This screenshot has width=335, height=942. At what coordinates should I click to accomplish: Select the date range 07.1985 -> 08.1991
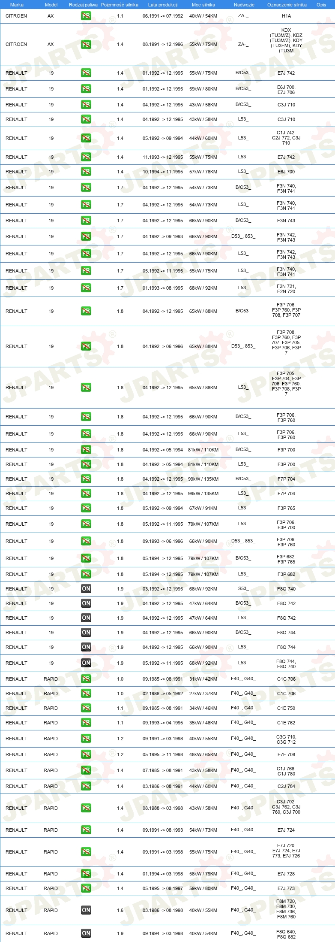pyautogui.click(x=163, y=770)
